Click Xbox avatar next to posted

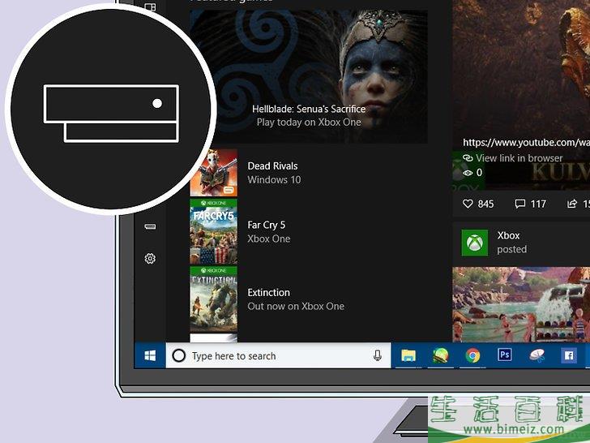pos(475,243)
